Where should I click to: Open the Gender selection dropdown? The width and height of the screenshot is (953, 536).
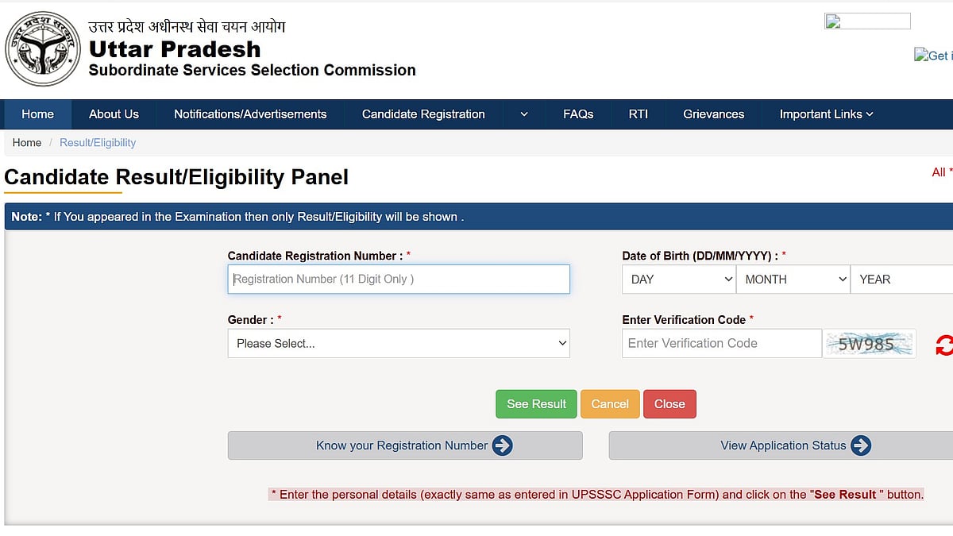[x=398, y=343]
